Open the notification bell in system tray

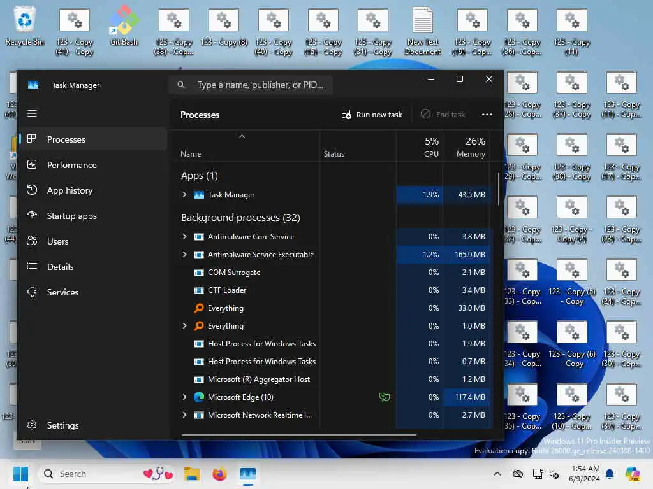coord(610,474)
